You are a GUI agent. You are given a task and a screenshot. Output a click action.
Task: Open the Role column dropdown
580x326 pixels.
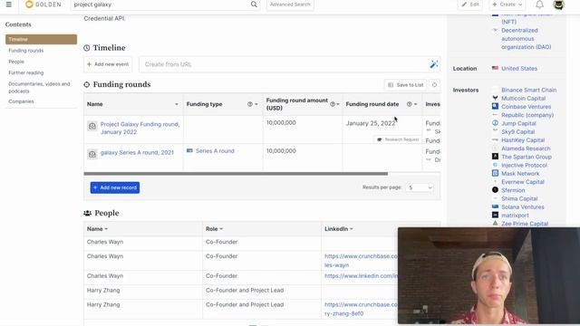click(221, 229)
